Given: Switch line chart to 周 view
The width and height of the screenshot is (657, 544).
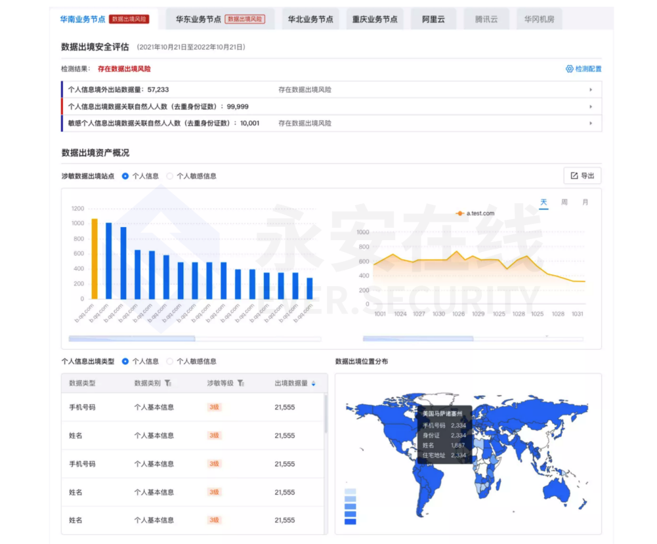Looking at the screenshot, I should coord(564,202).
